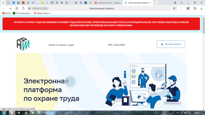The height and width of the screenshot is (115, 205).
Task: Switch to the purple cube pinned tab
Action: click(81, 2)
